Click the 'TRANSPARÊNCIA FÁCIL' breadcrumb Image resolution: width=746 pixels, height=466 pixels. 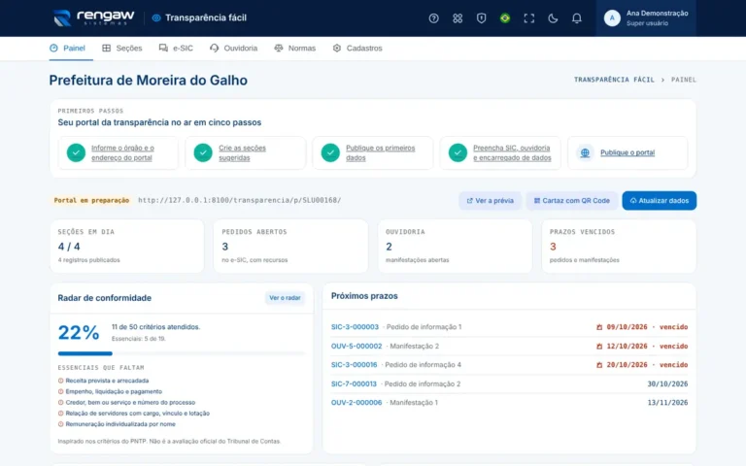click(614, 80)
